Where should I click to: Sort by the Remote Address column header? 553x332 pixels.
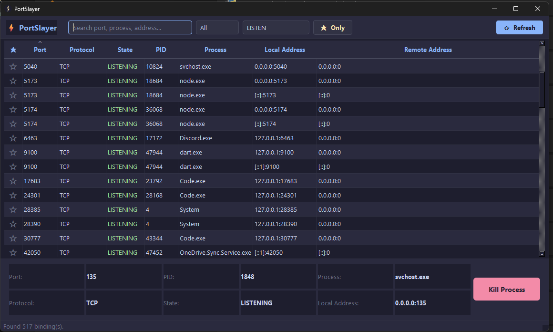tap(428, 50)
